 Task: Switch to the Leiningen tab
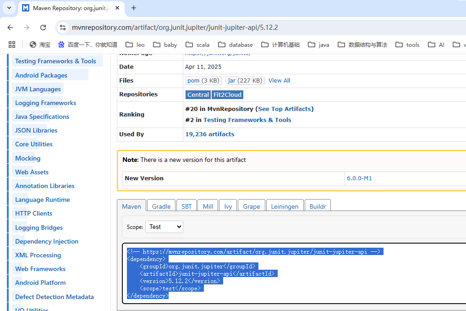coord(285,206)
